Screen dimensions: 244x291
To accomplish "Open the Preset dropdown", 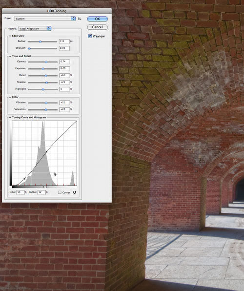I will [x=45, y=19].
